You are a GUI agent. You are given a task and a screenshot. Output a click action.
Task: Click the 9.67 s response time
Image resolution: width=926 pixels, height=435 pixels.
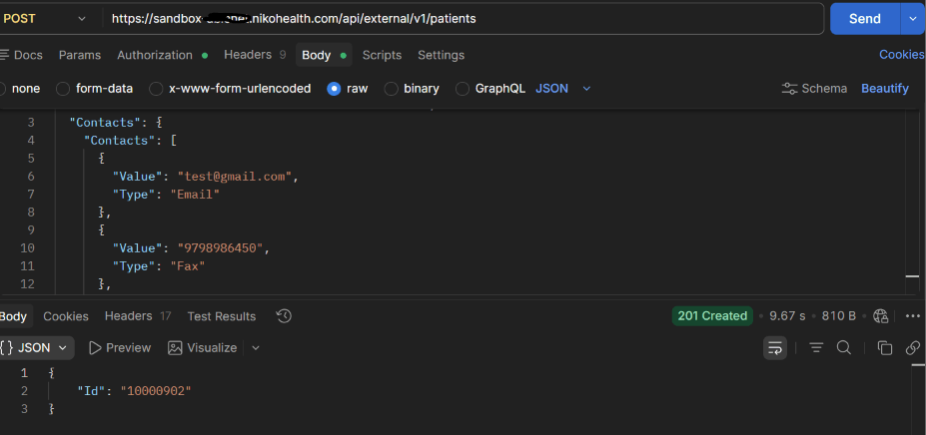click(x=787, y=315)
